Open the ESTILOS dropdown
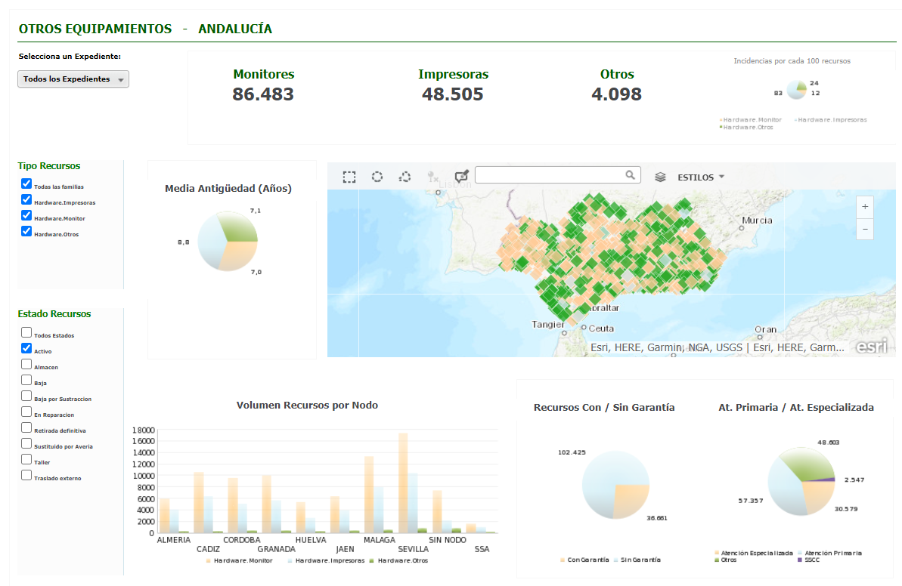The height and width of the screenshot is (586, 902). (701, 177)
